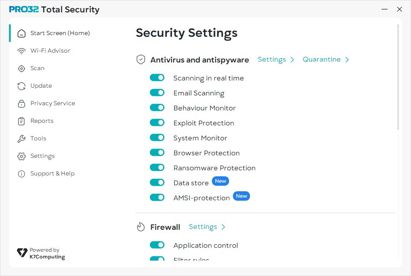Toggle Application control in Firewall
The height and width of the screenshot is (276, 411).
tap(157, 245)
